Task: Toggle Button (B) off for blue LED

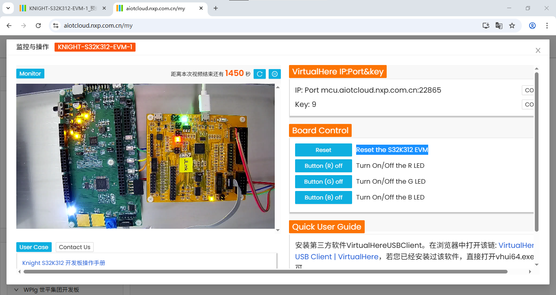Action: [324, 197]
